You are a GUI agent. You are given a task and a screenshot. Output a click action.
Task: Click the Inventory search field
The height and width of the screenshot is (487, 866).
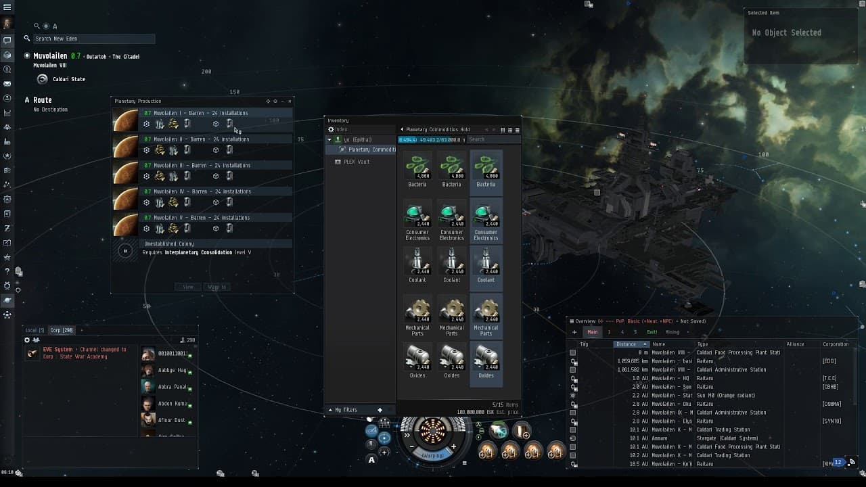[x=494, y=139]
